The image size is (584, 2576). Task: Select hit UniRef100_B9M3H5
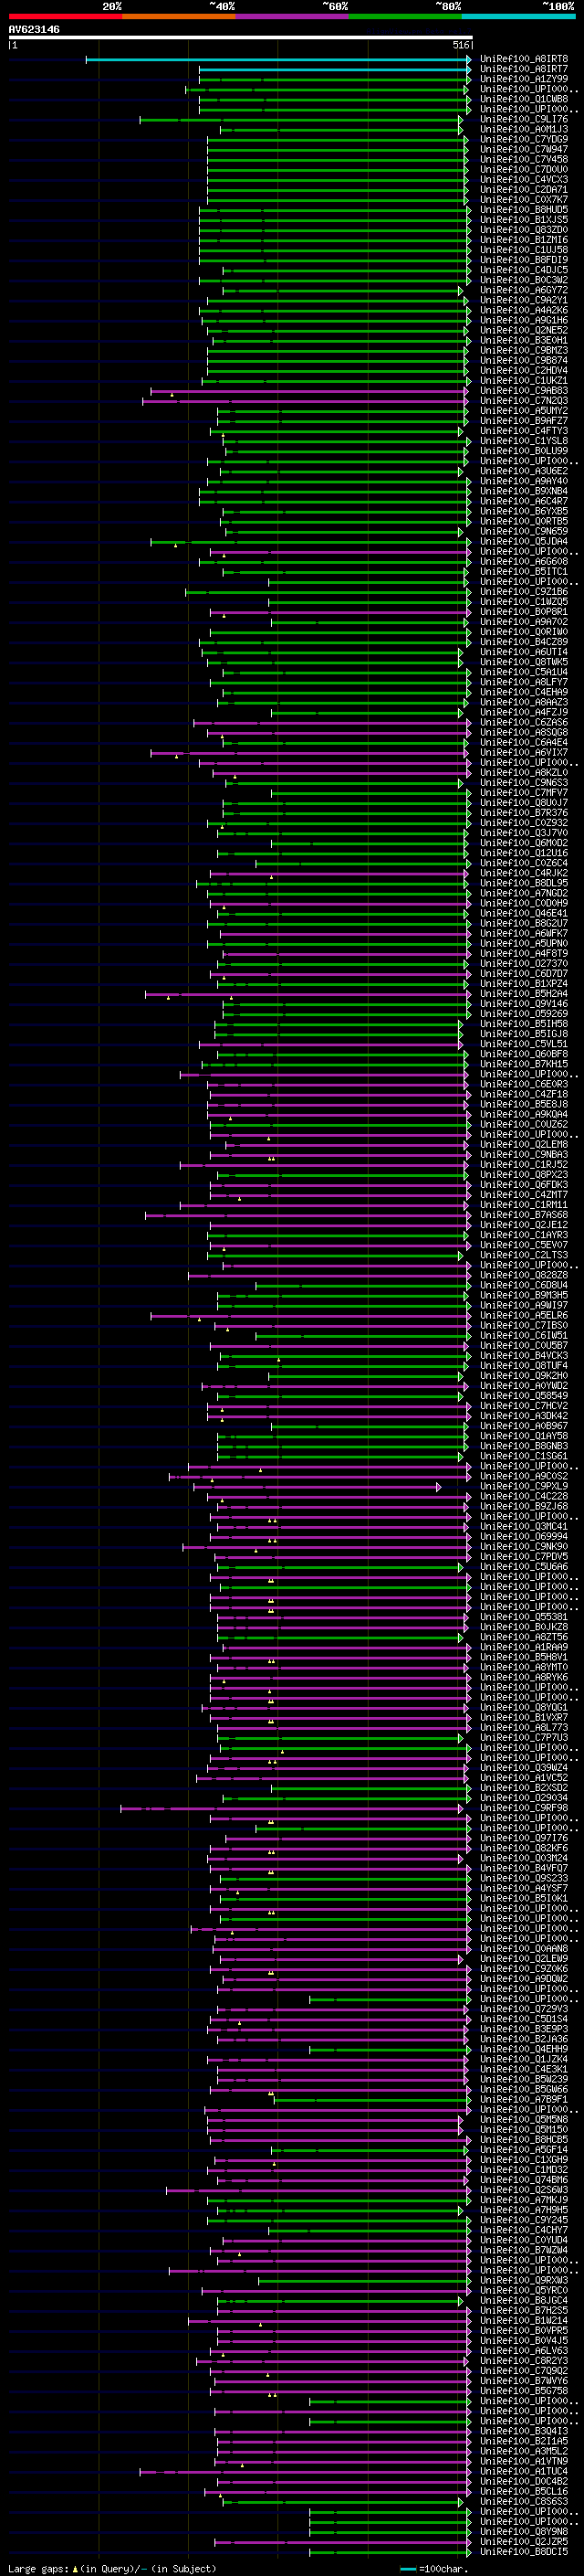524,1295
